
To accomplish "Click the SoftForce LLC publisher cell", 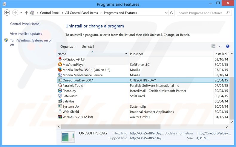I will coord(140,65).
